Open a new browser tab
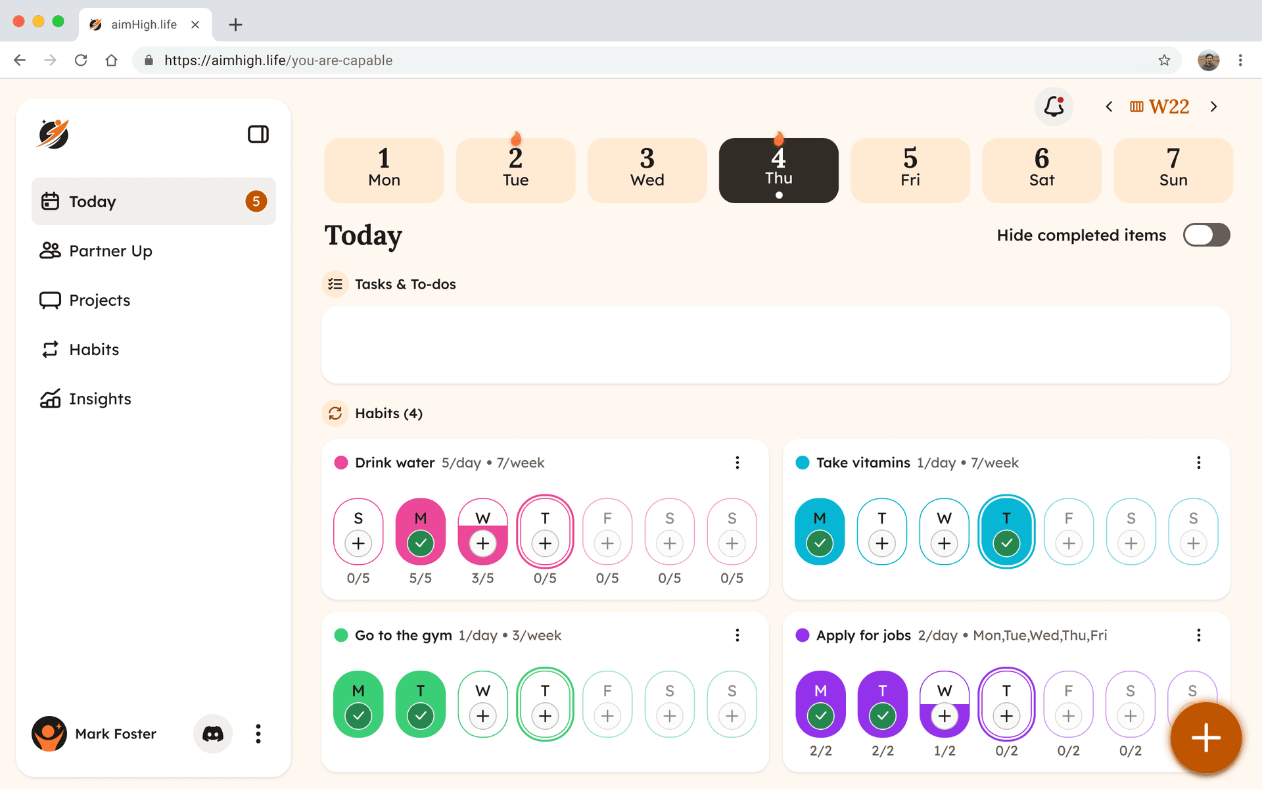The image size is (1262, 789). pos(235,25)
